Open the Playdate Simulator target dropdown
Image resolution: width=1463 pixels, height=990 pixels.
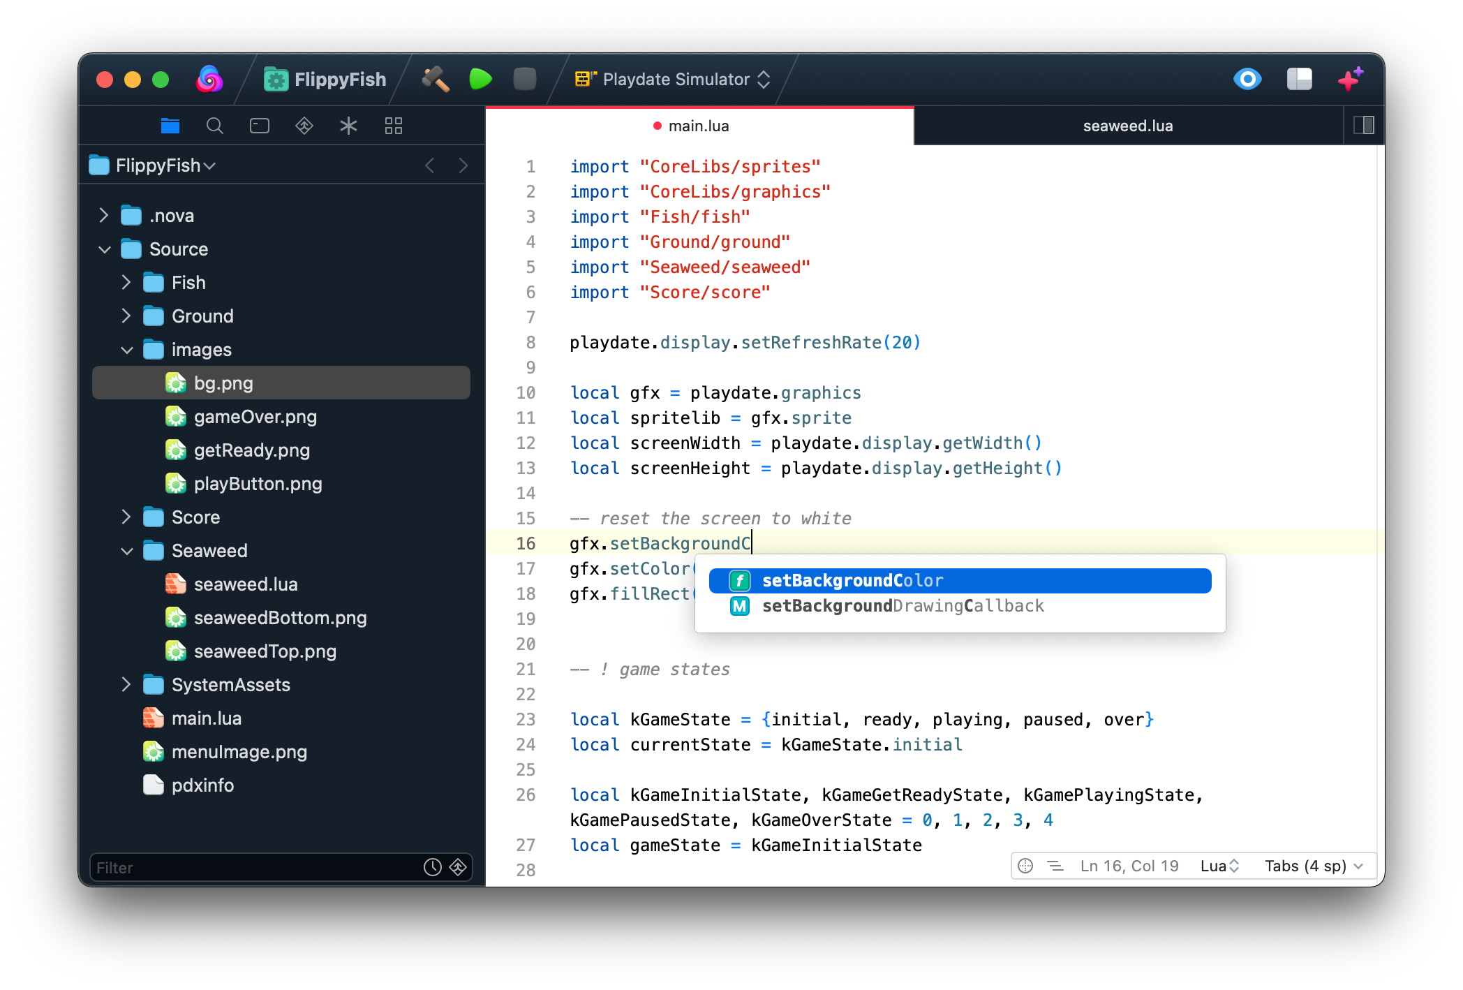click(673, 80)
